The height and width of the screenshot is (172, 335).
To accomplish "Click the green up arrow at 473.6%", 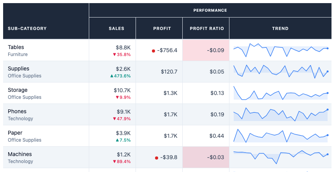I will click(x=112, y=76).
